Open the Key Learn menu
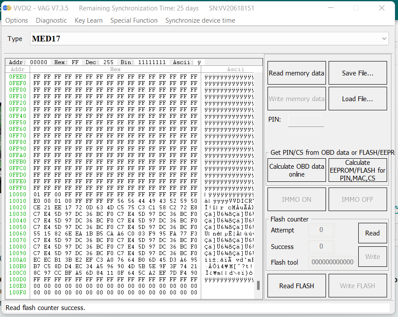This screenshot has height=317, width=398. pos(89,20)
